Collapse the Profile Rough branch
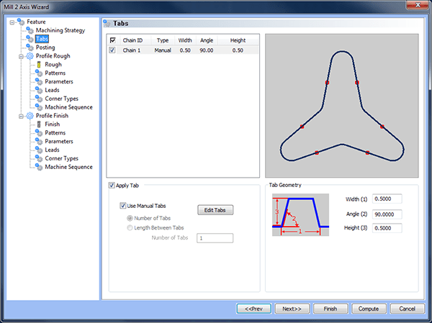432x323 pixels. point(21,56)
